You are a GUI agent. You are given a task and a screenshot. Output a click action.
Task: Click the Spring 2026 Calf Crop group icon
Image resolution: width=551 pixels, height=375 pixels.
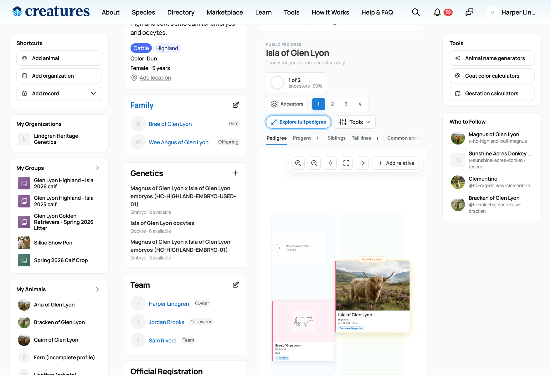coord(24,260)
